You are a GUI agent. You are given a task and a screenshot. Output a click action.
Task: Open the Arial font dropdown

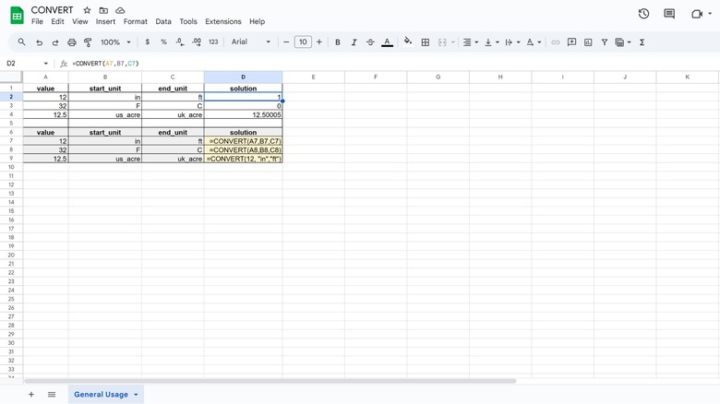point(251,42)
